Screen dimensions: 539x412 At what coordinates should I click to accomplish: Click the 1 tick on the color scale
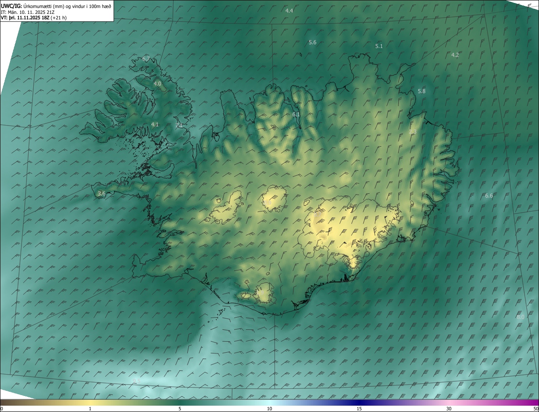click(x=90, y=409)
